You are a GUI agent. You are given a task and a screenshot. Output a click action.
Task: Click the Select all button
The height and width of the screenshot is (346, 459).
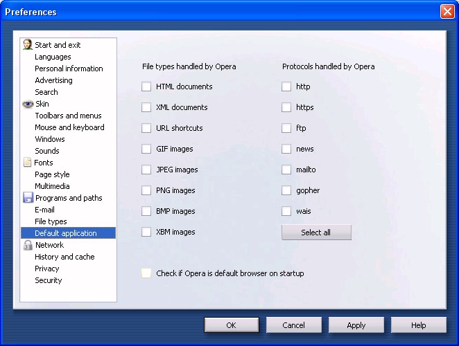316,233
